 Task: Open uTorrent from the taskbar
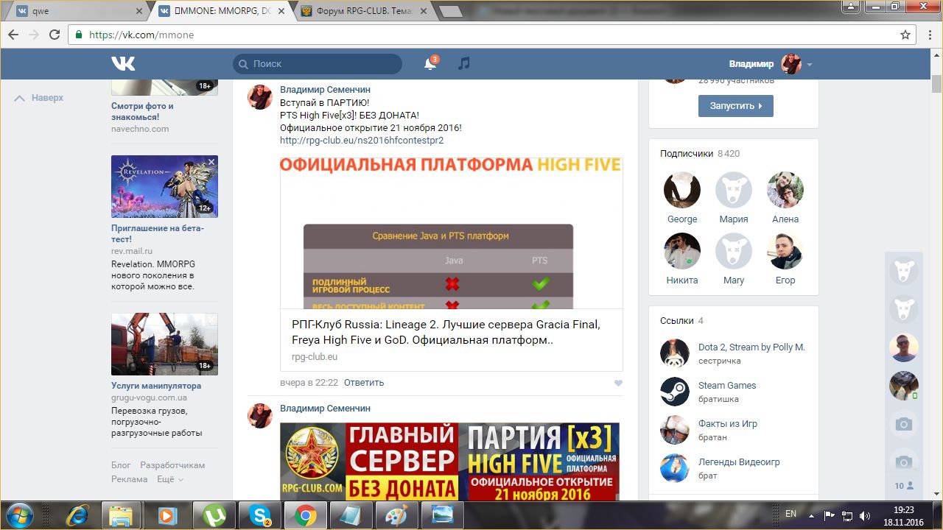[x=214, y=515]
